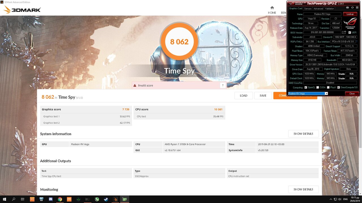Click the ENG language indicator
362x203 pixels.
click(345, 199)
